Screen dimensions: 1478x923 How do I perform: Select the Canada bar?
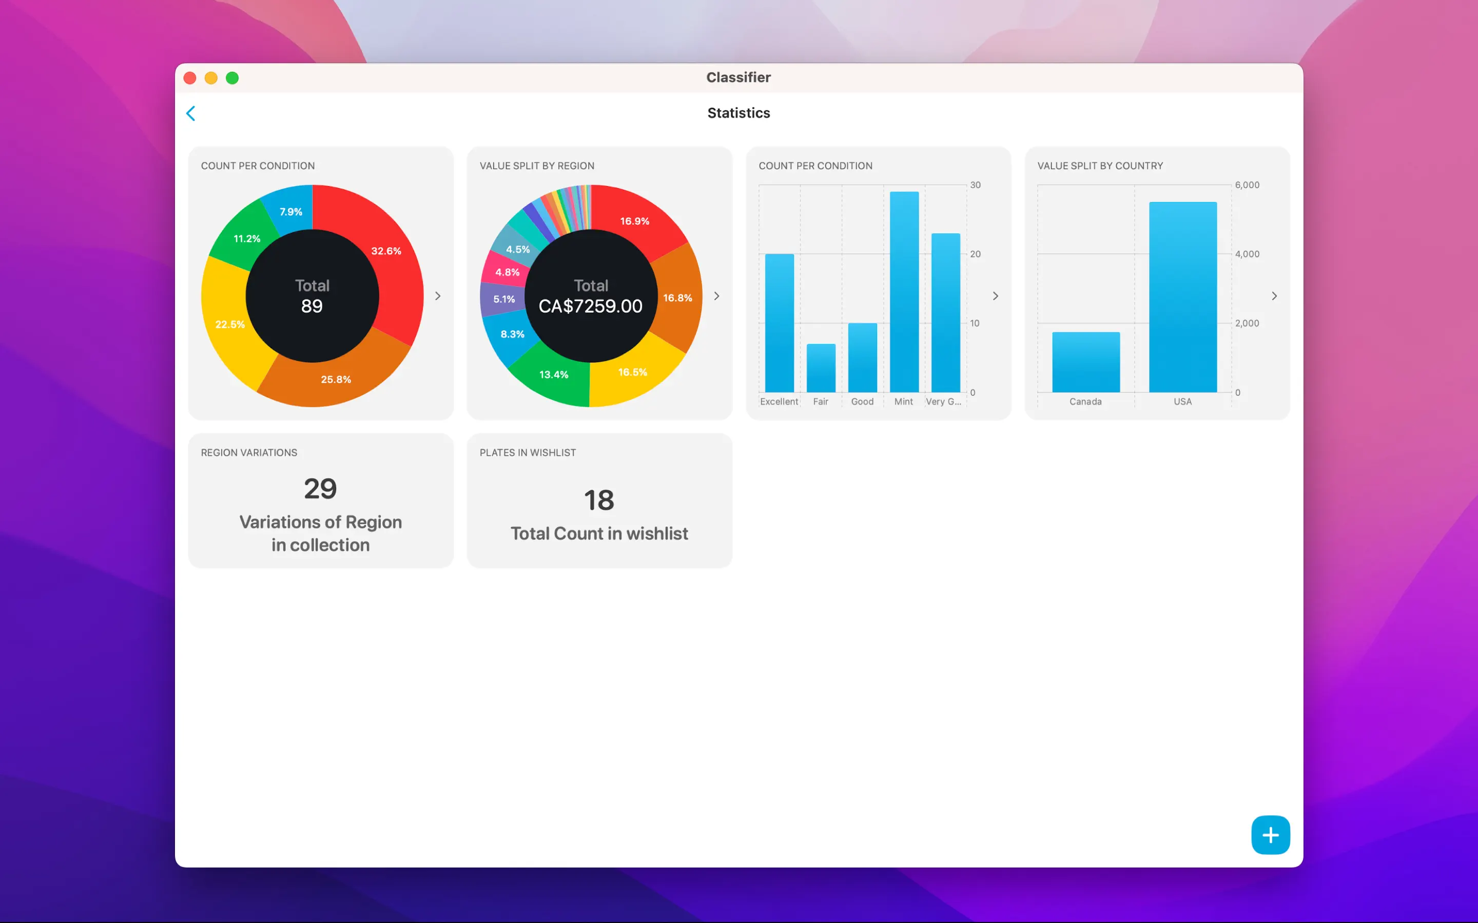pos(1085,363)
